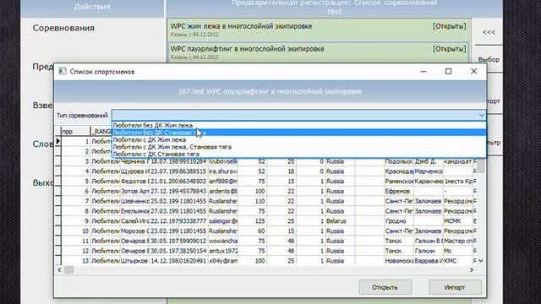The width and height of the screenshot is (541, 304).
Task: Click the name cell Салей Иго
Action: [134, 221]
